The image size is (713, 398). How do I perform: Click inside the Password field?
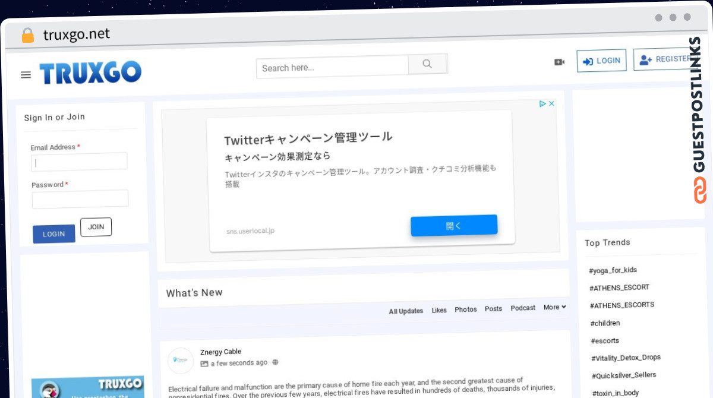point(80,199)
